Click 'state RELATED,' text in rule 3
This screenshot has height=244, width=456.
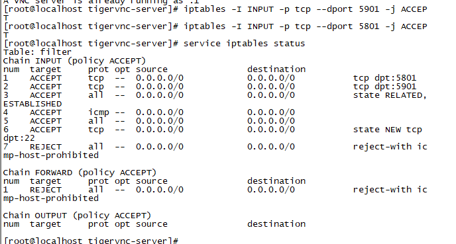coord(390,95)
